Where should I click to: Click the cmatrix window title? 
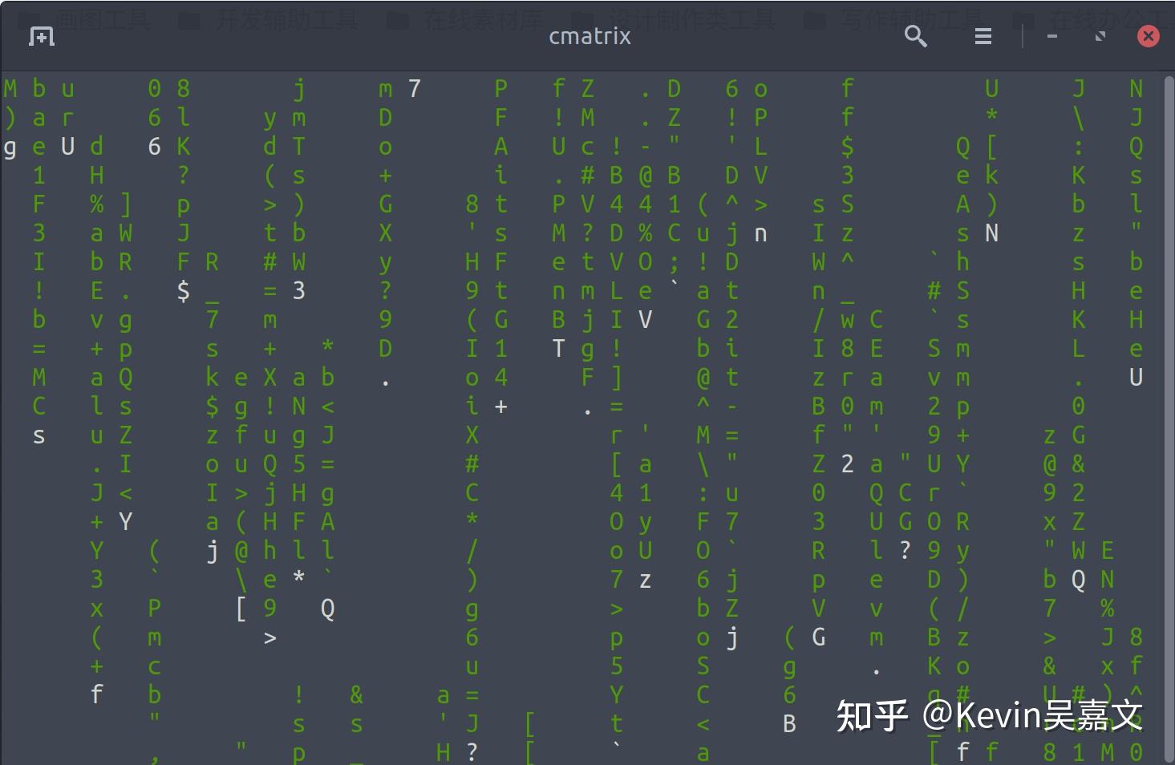tap(590, 36)
